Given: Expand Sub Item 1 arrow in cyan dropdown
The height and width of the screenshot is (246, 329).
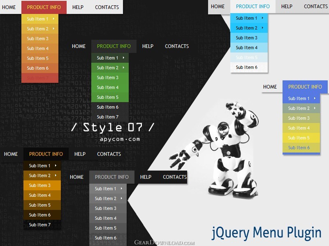Looking at the screenshot, I should click(262, 18).
